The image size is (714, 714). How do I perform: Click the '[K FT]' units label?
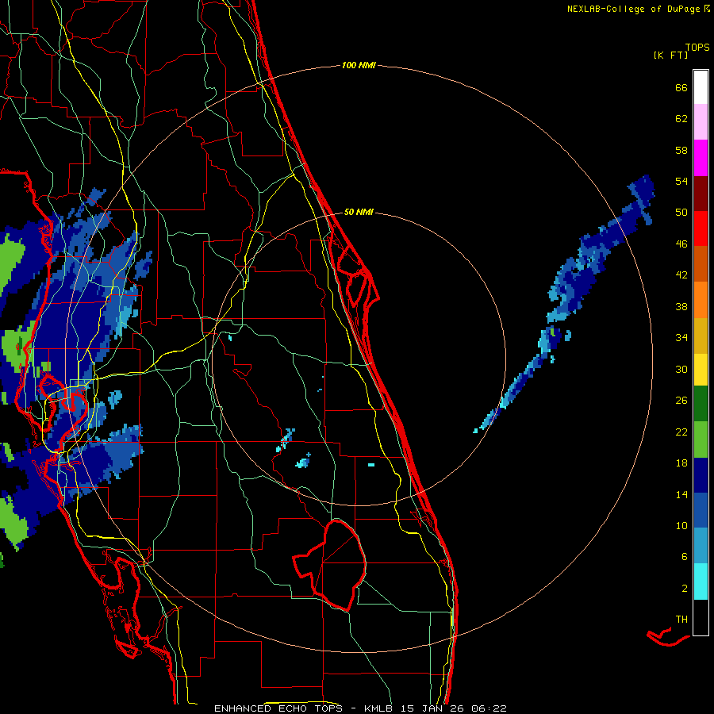[x=670, y=55]
